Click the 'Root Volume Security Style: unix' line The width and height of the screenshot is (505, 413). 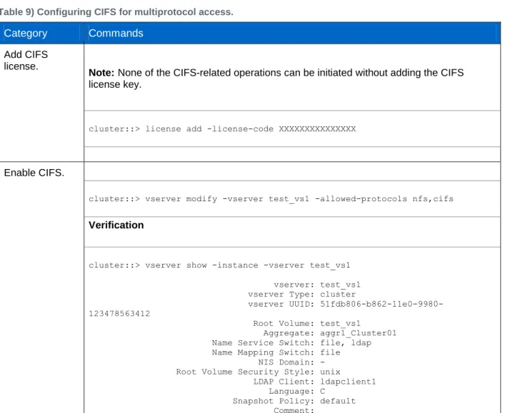[258, 372]
